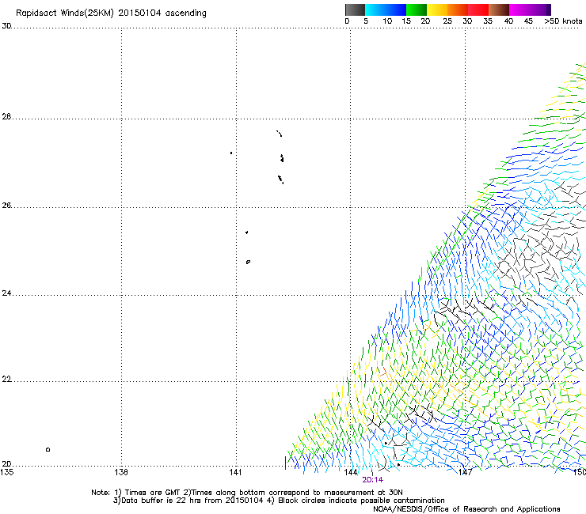
Task: Click the longitude 135 axis label
Action: (6, 472)
